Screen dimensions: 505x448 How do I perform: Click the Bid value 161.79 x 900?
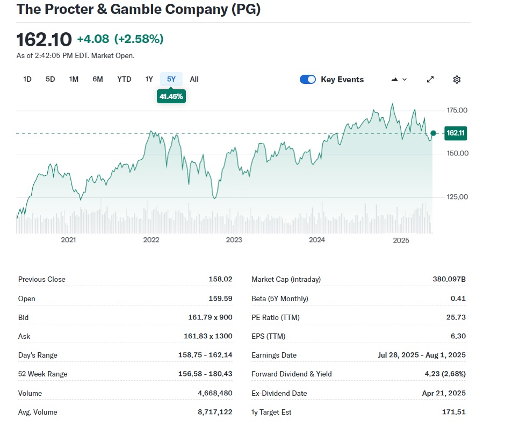click(210, 317)
